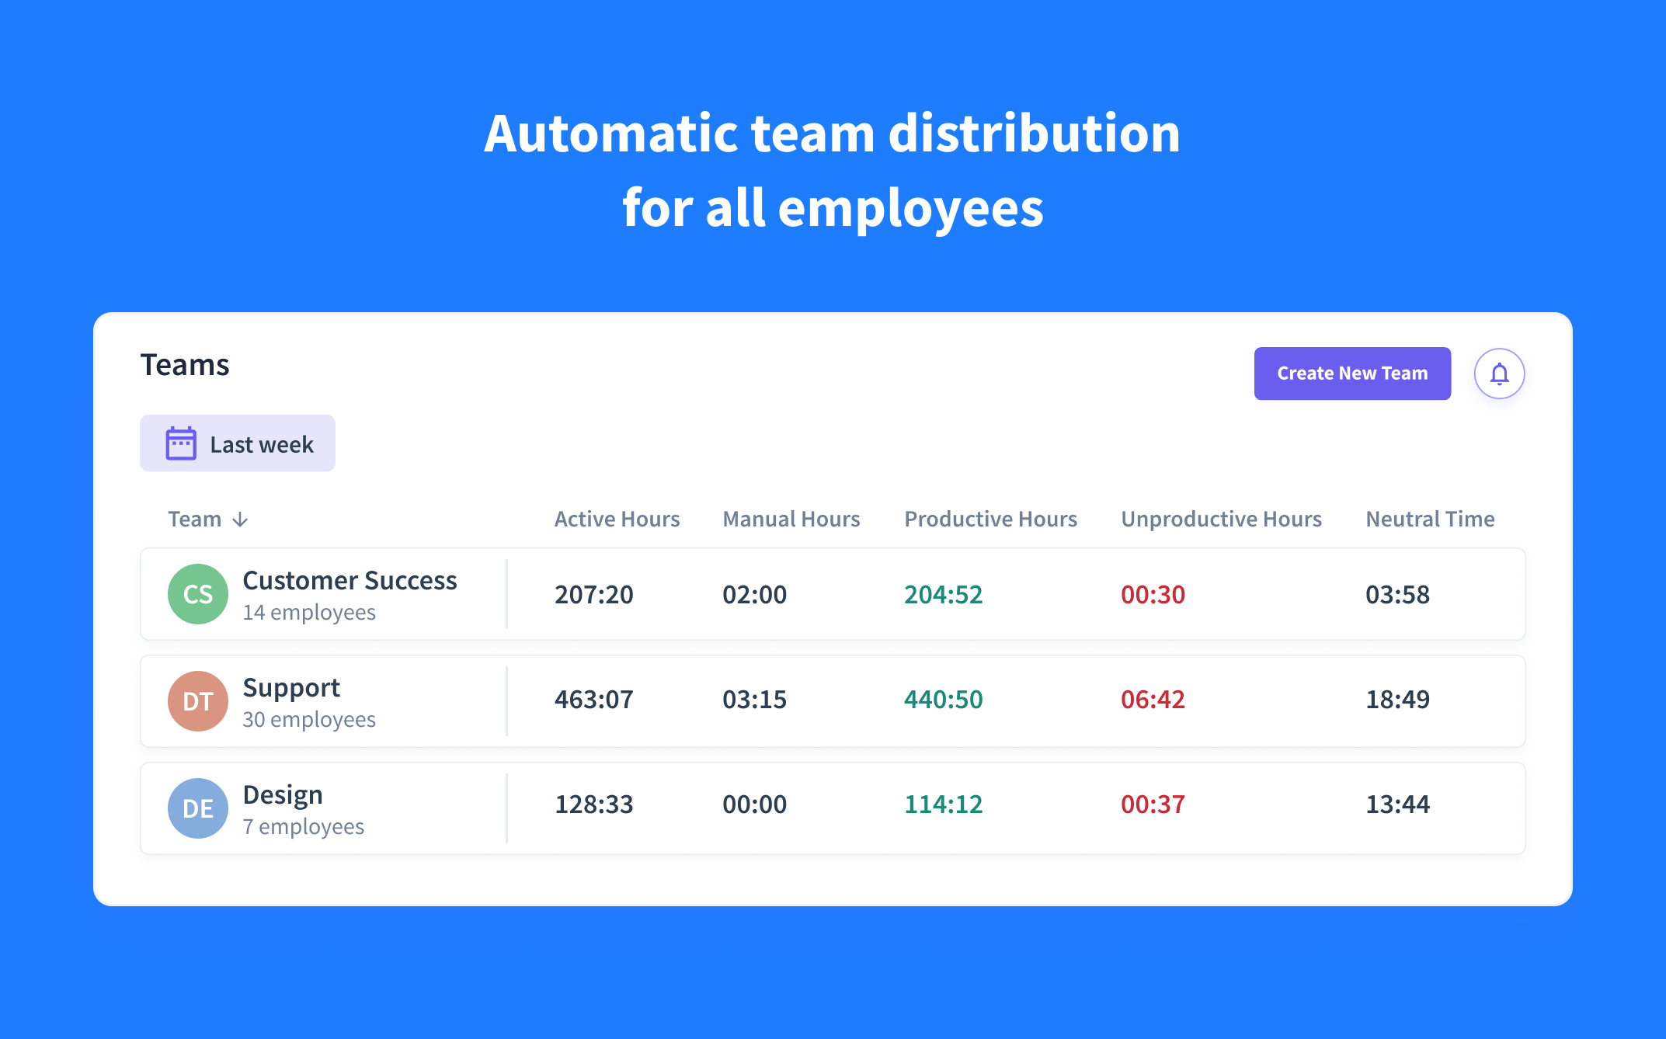This screenshot has width=1666, height=1039.
Task: Sort by Productive Hours column
Action: 990,519
